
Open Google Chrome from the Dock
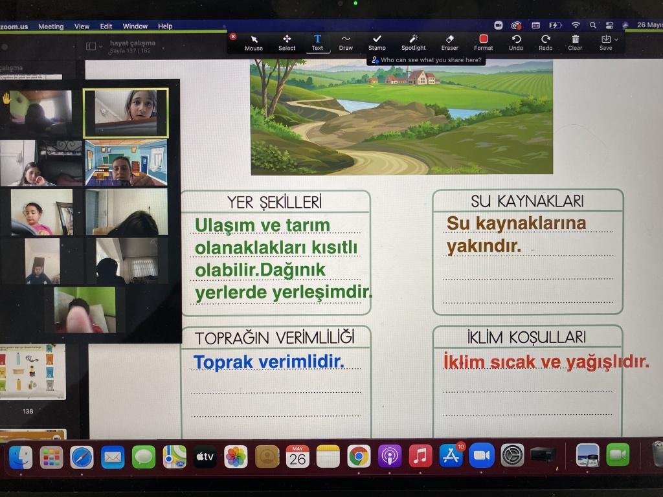pyautogui.click(x=359, y=456)
